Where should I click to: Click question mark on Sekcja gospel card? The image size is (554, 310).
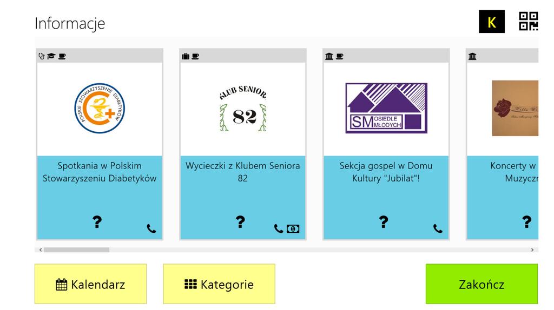coord(384,222)
